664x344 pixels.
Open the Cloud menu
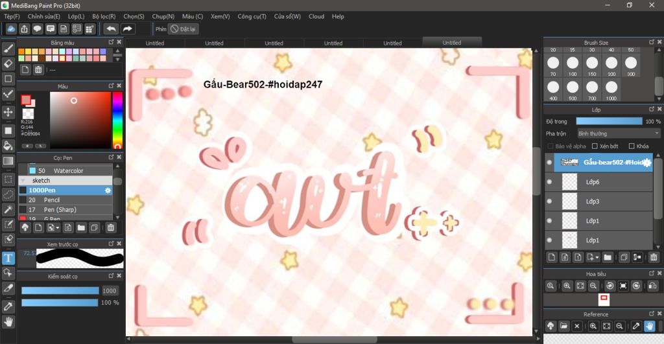[x=316, y=16]
